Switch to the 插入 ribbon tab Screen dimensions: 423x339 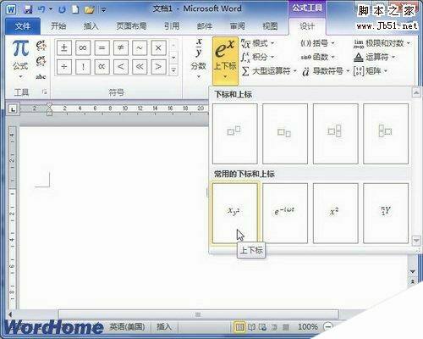point(91,26)
